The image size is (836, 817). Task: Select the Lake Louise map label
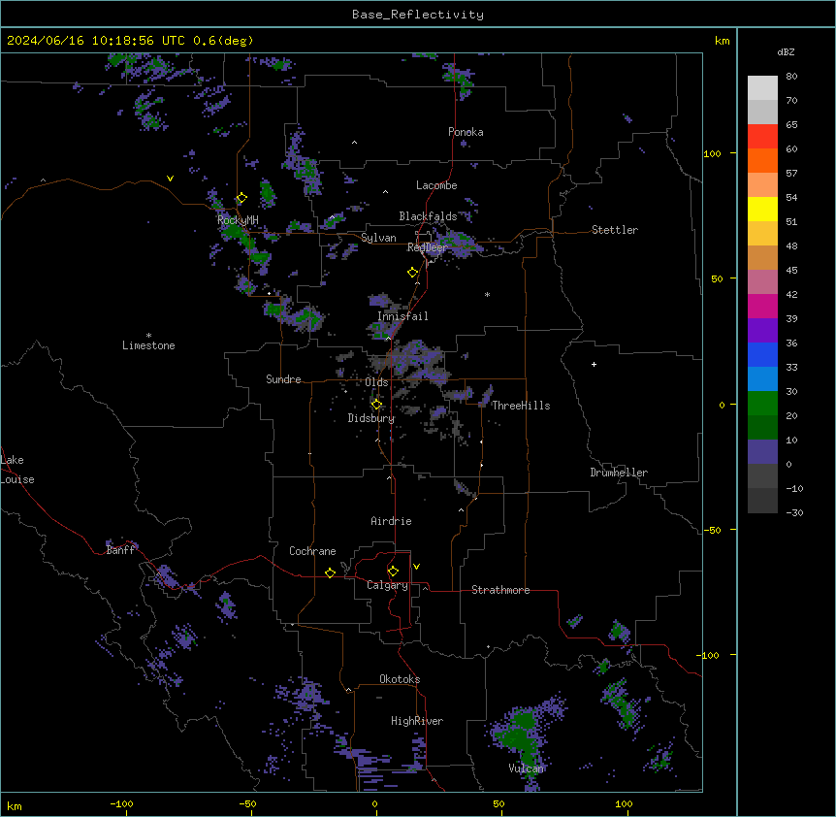tap(17, 470)
